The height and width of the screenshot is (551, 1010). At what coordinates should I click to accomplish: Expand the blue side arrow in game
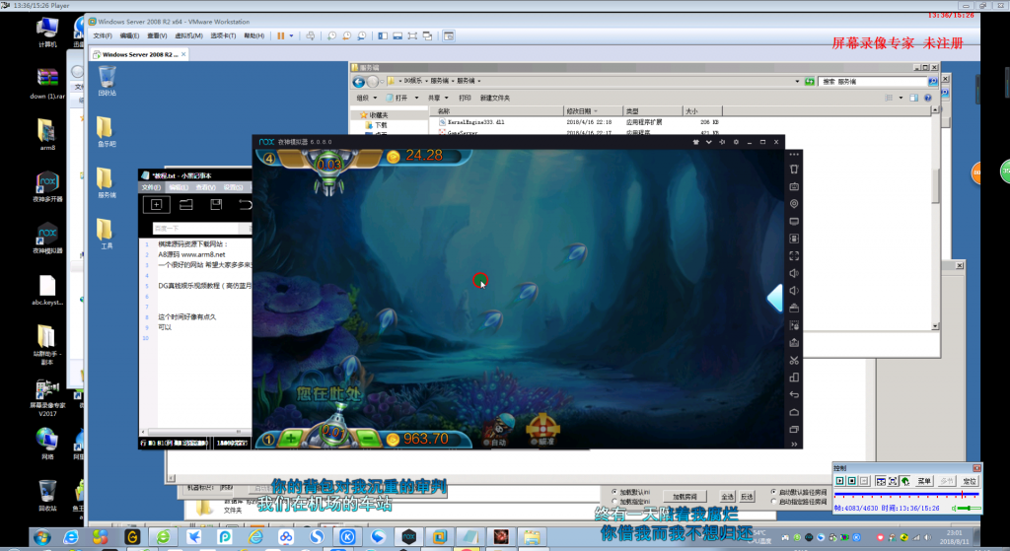tap(775, 298)
